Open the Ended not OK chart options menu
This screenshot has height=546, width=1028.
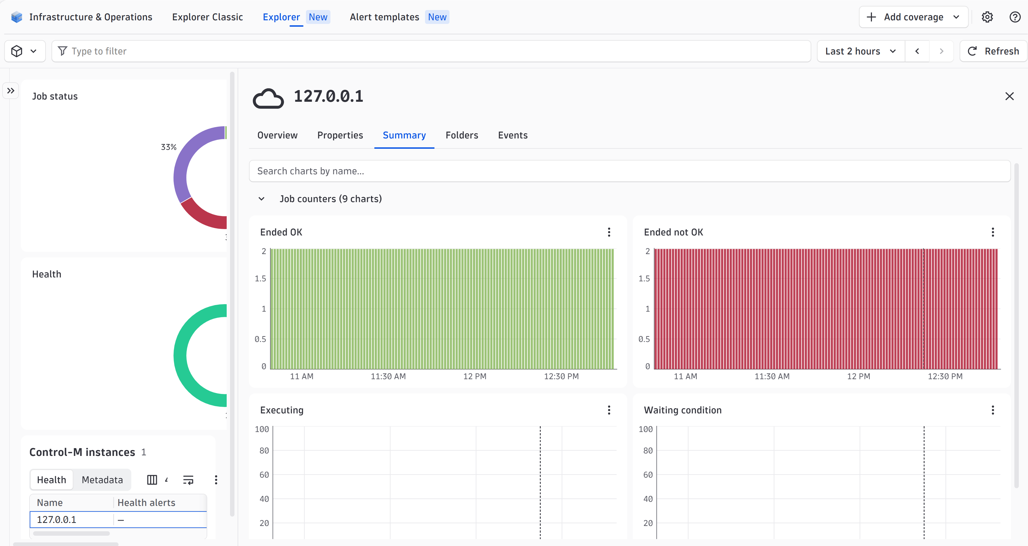point(992,232)
